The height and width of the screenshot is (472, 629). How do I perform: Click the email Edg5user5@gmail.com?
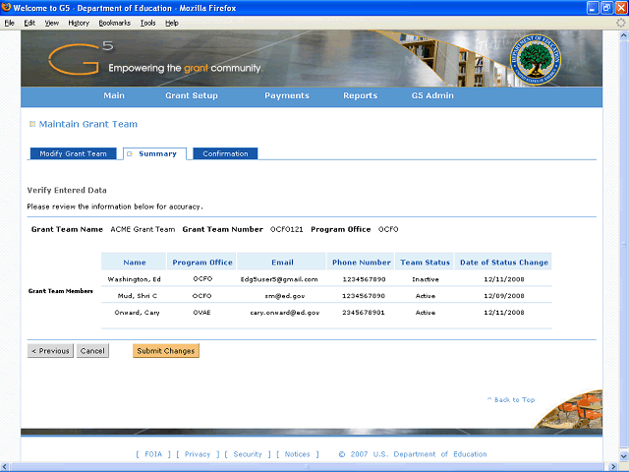[279, 279]
